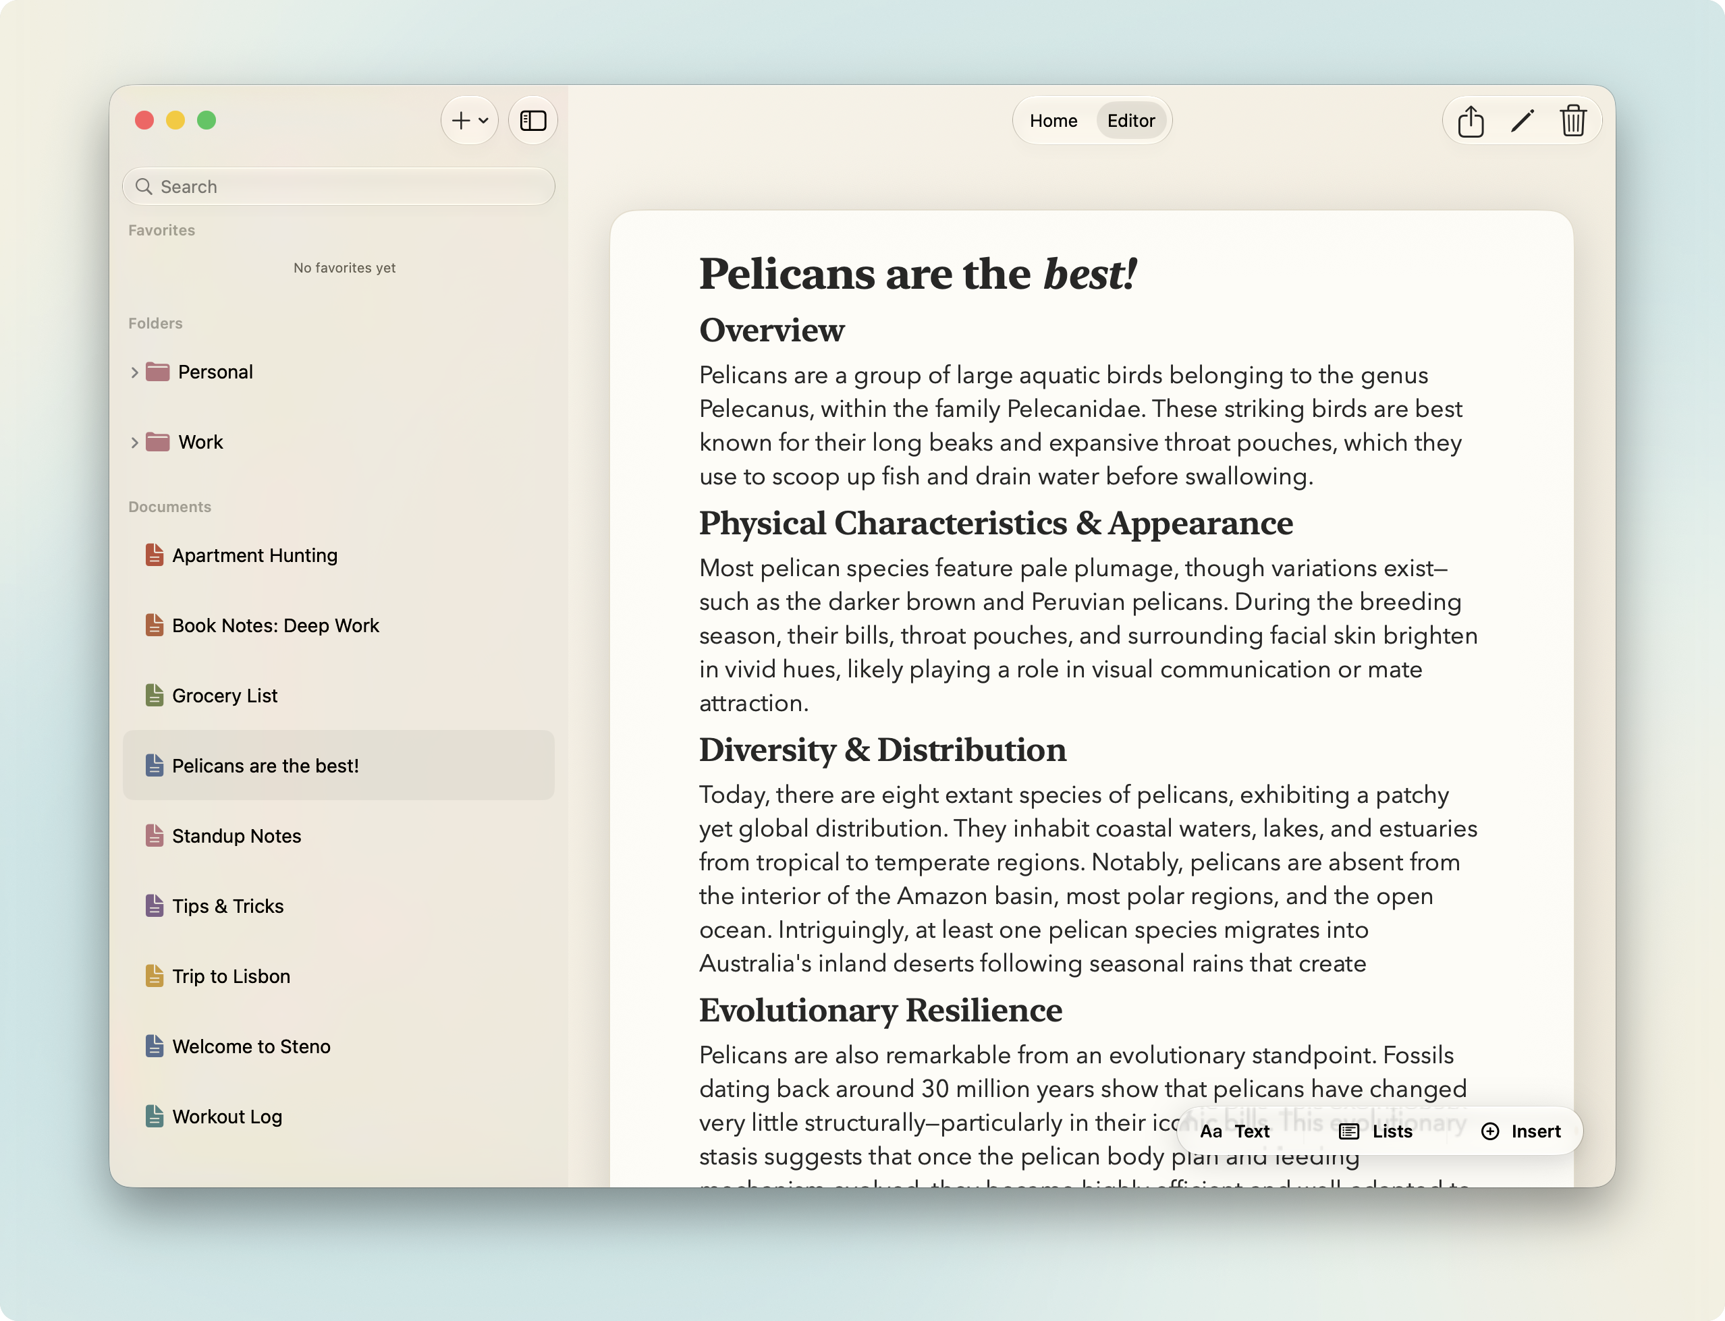This screenshot has height=1321, width=1725.
Task: Click the Welcome to Steno document icon
Action: click(155, 1046)
